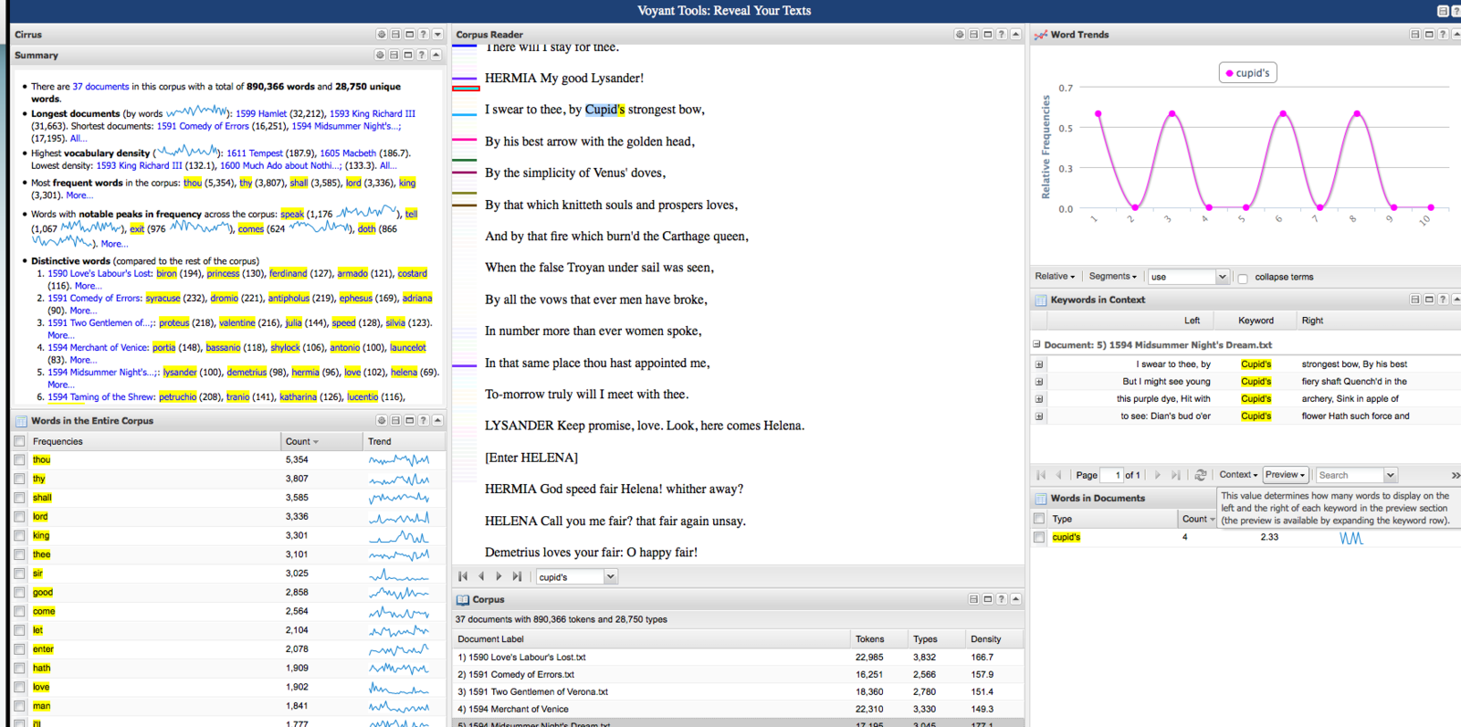Screen dimensions: 1461x727
Task: Click the Document Label column header
Action: coord(652,639)
